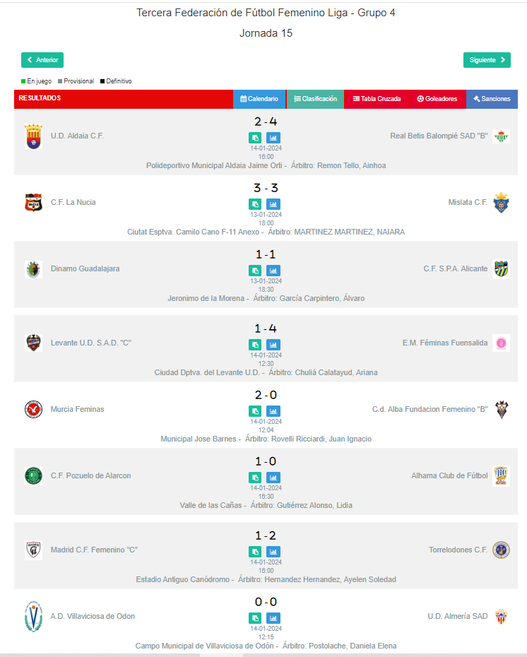The height and width of the screenshot is (657, 527).
Task: Click the Real Betis Balompié team crest
Action: tap(501, 136)
